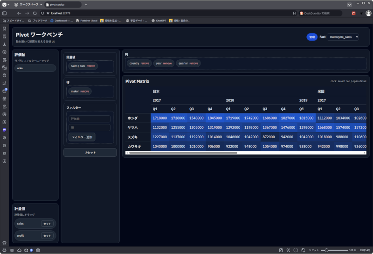Open Mastodon panel in the sidebar
The image size is (373, 254).
click(4, 129)
